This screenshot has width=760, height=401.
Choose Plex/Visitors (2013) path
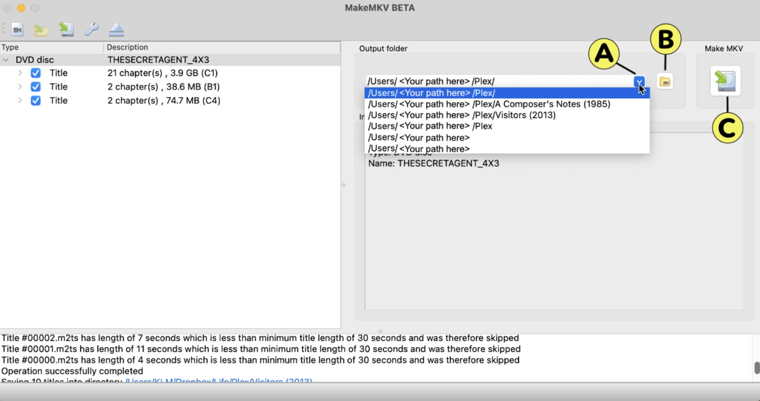507,115
